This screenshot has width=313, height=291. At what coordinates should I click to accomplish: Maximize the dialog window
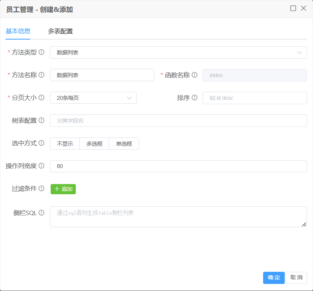click(x=293, y=8)
